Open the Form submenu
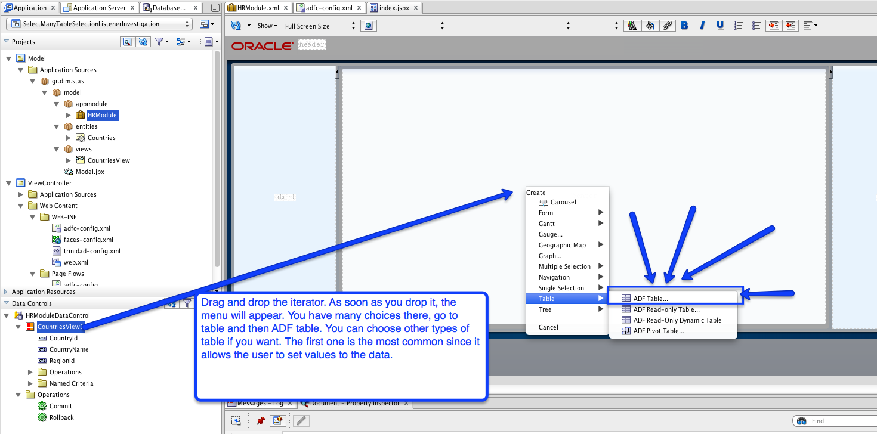Screen dimensions: 877x434 pyautogui.click(x=567, y=213)
